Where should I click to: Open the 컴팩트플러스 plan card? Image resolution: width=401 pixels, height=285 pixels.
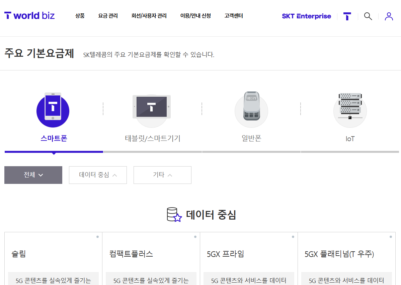tap(151, 259)
